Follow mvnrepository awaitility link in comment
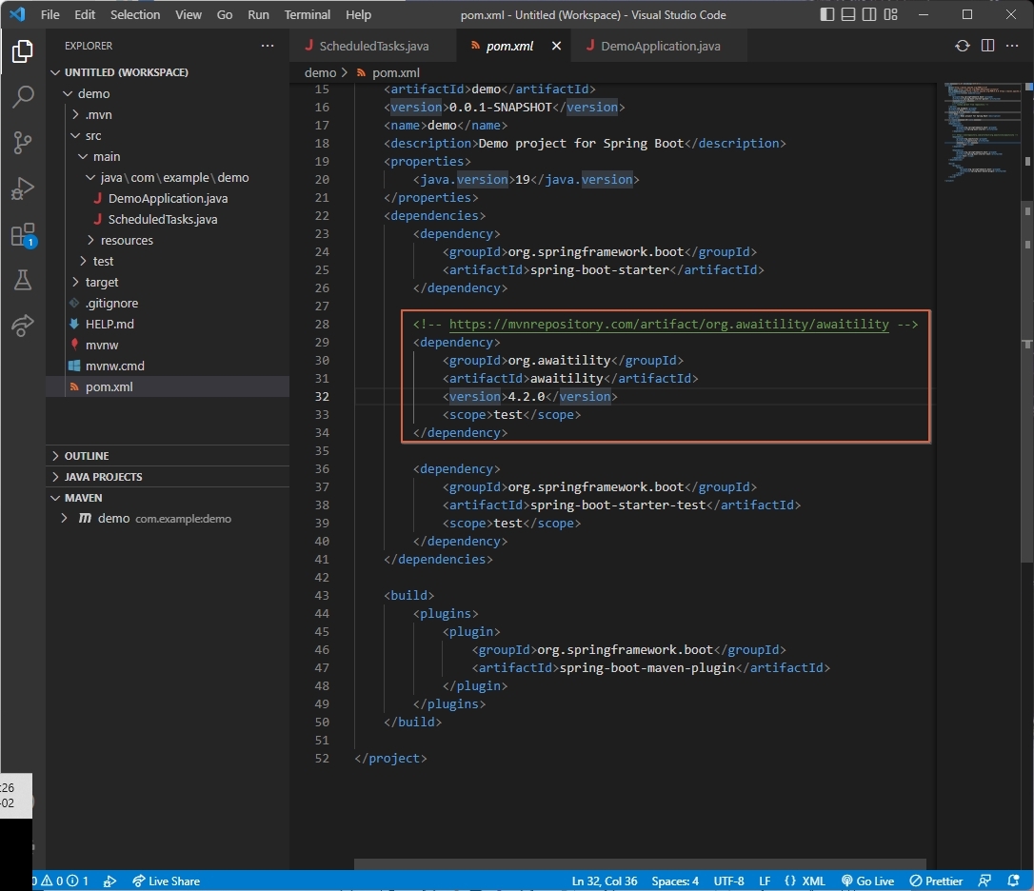The image size is (1034, 891). click(668, 325)
